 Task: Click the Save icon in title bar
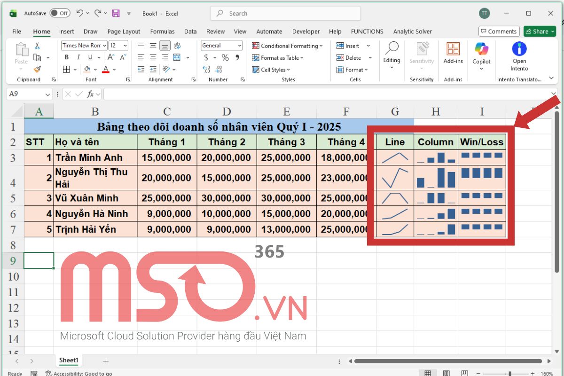tap(116, 13)
